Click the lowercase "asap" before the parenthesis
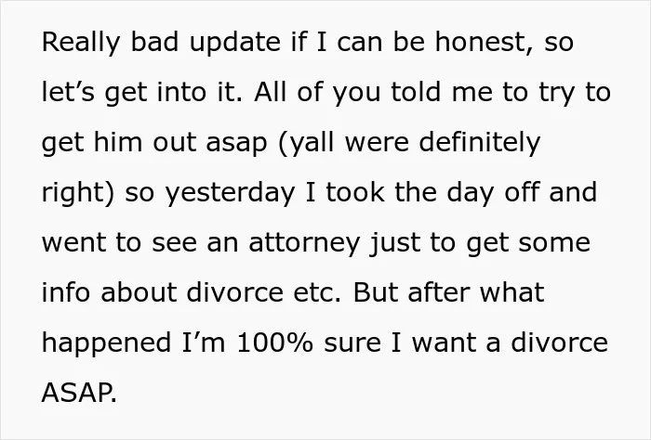 (236, 144)
